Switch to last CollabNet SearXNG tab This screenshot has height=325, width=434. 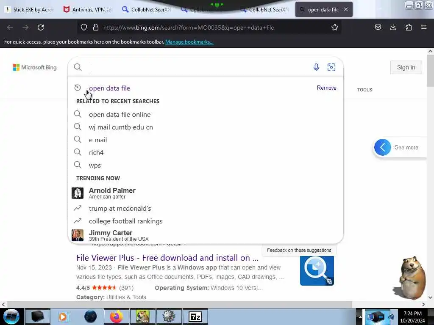pos(264,9)
